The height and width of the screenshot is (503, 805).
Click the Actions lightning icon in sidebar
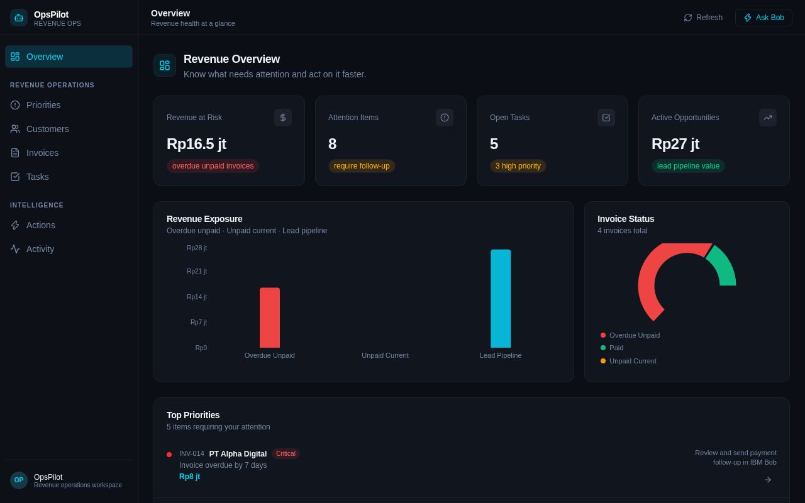coord(15,225)
